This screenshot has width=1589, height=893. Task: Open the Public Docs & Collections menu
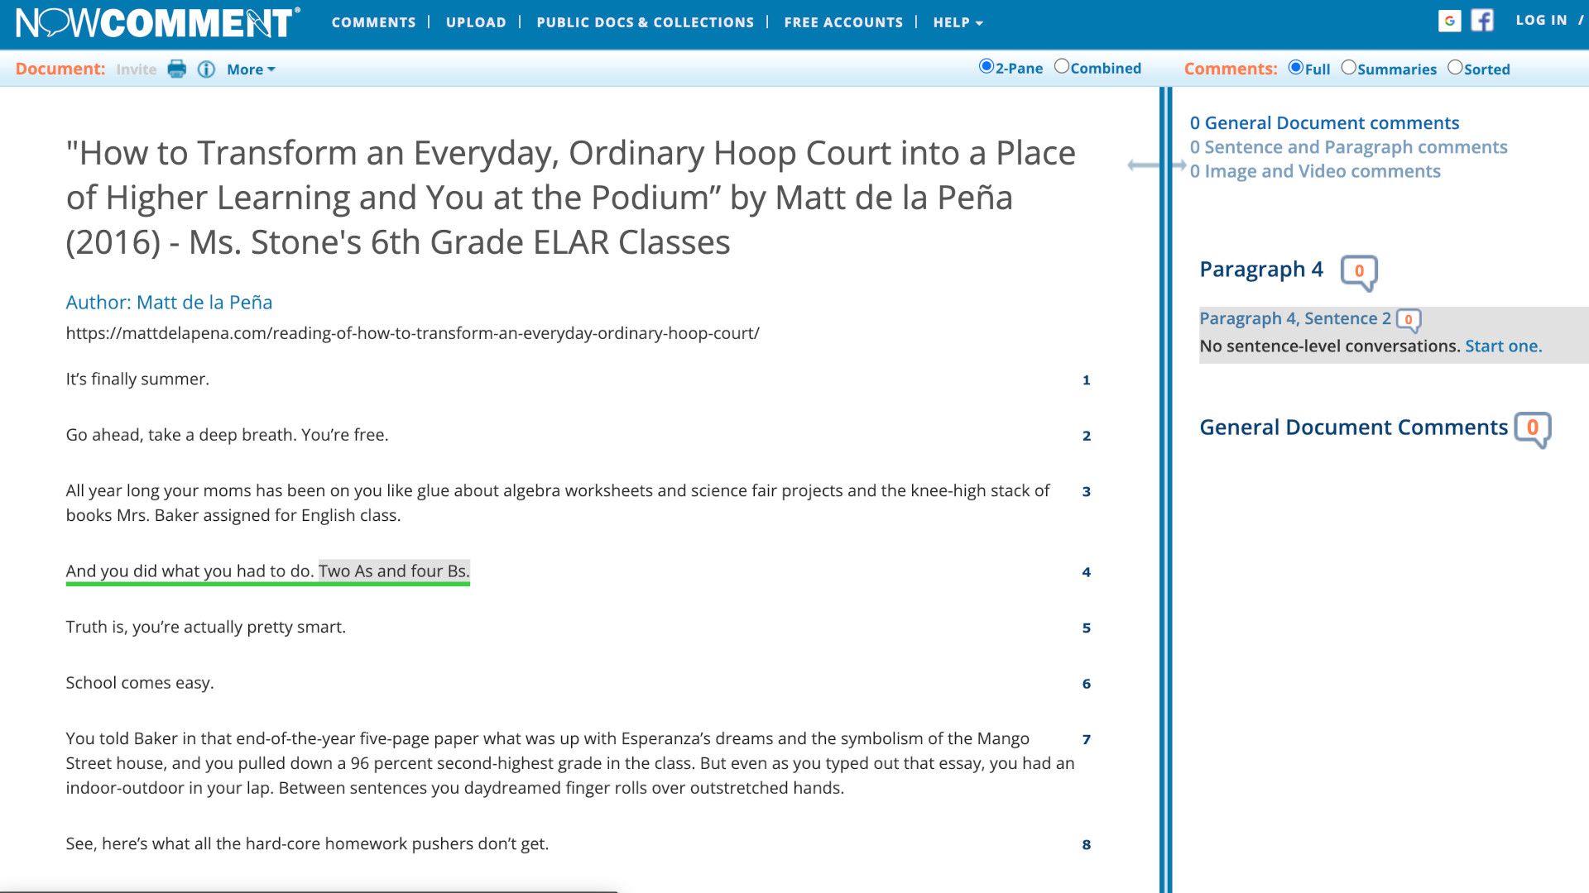pos(645,22)
